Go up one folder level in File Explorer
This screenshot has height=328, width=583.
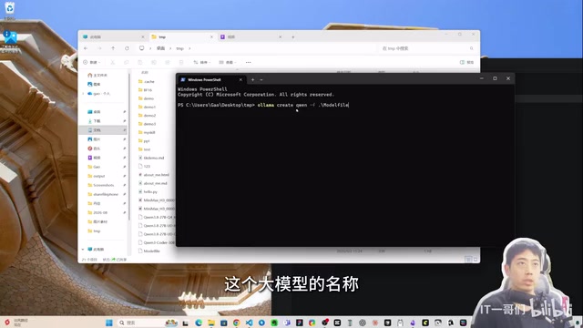113,48
